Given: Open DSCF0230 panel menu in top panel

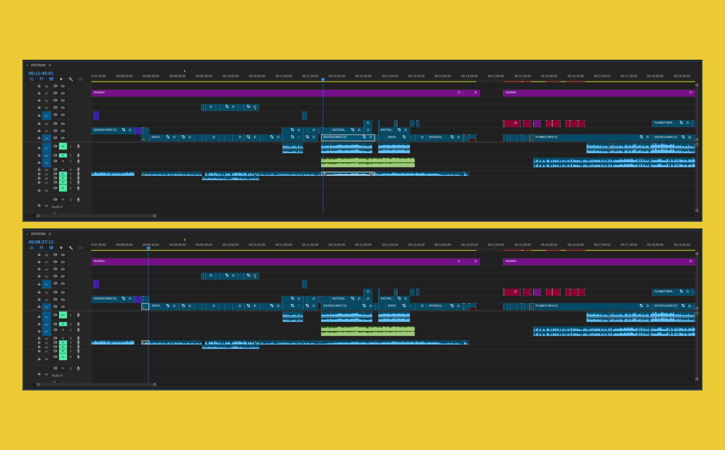Looking at the screenshot, I should (50, 65).
